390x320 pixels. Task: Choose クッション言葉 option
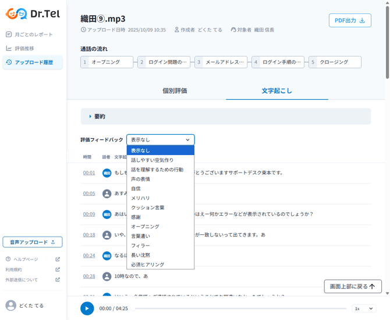pos(161,208)
